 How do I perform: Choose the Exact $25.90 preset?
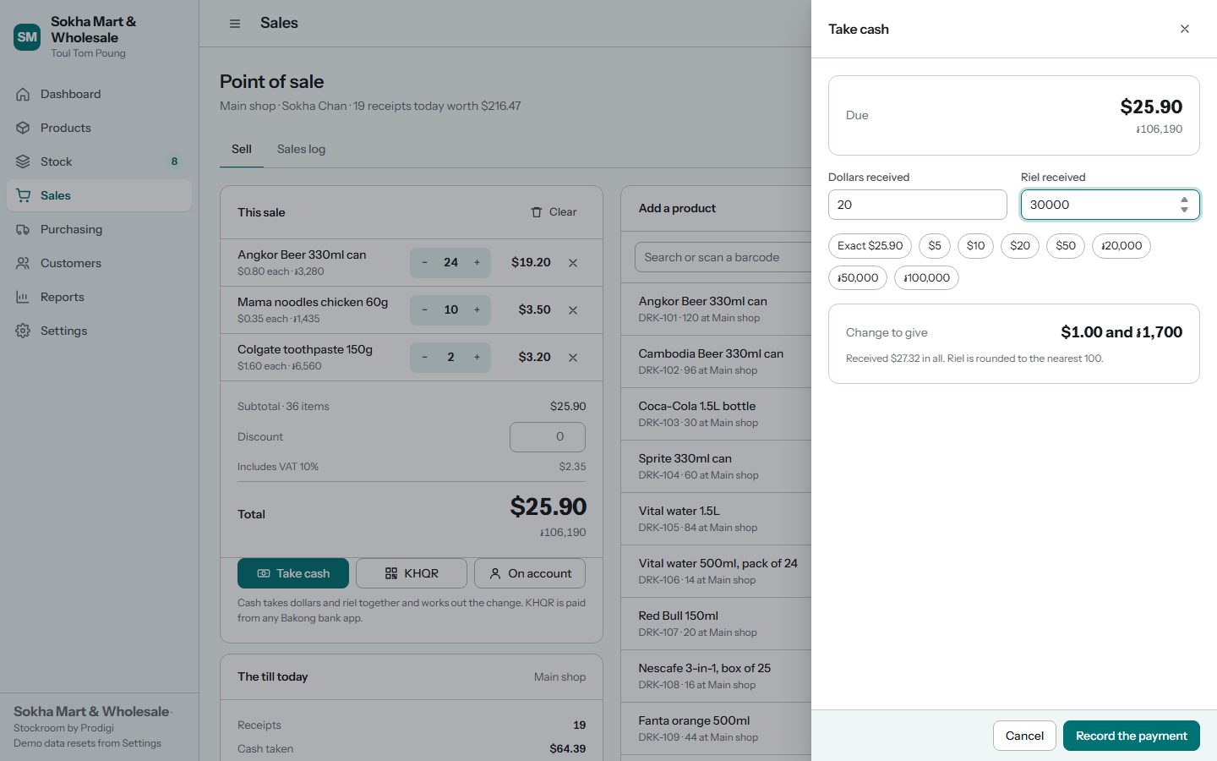pos(870,246)
